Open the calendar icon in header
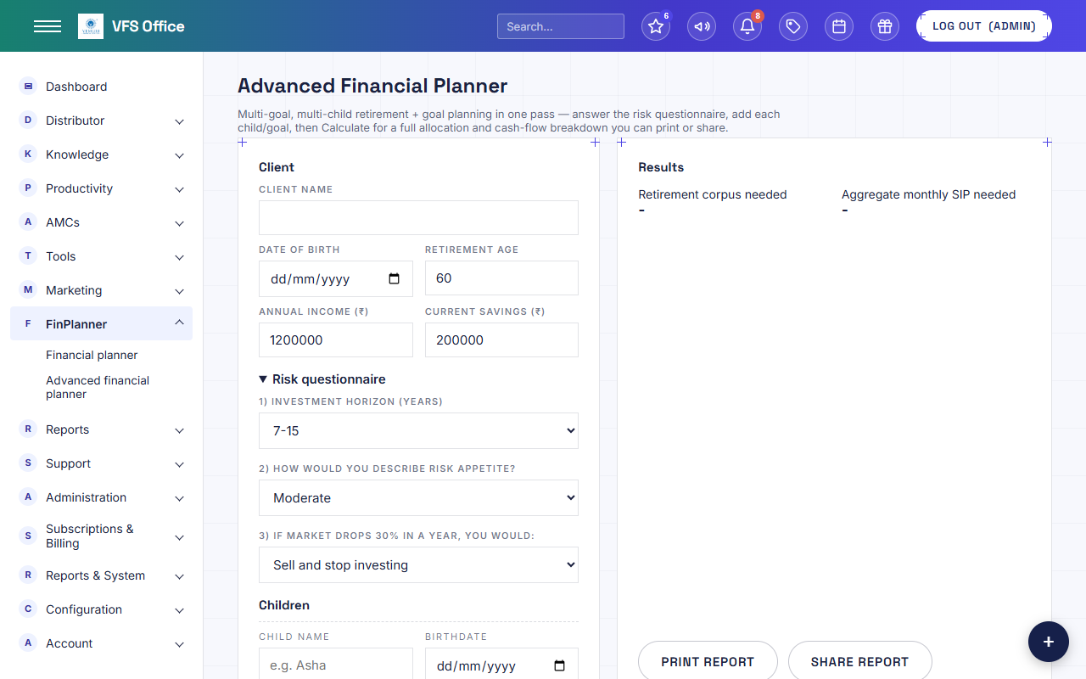This screenshot has width=1086, height=679. tap(839, 26)
